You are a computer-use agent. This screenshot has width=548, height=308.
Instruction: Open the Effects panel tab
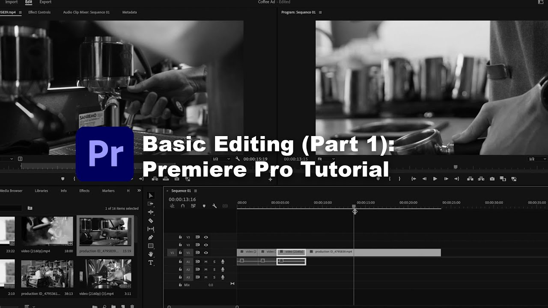click(x=84, y=191)
